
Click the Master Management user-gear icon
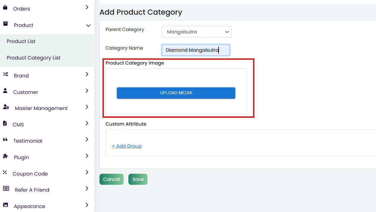[6, 107]
